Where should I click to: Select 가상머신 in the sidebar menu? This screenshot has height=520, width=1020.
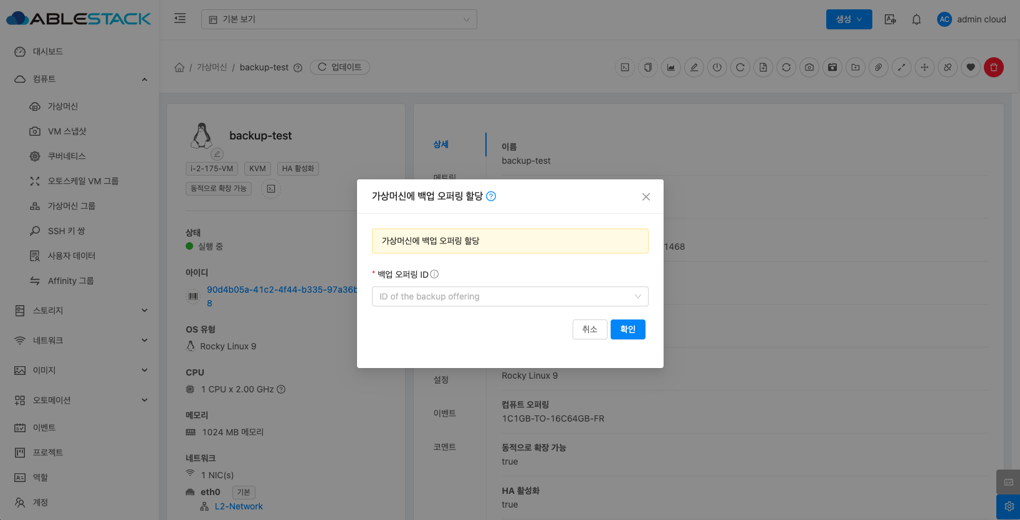pos(63,106)
